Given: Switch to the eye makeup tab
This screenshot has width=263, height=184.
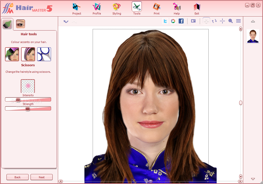Looking at the screenshot, I should (21, 24).
